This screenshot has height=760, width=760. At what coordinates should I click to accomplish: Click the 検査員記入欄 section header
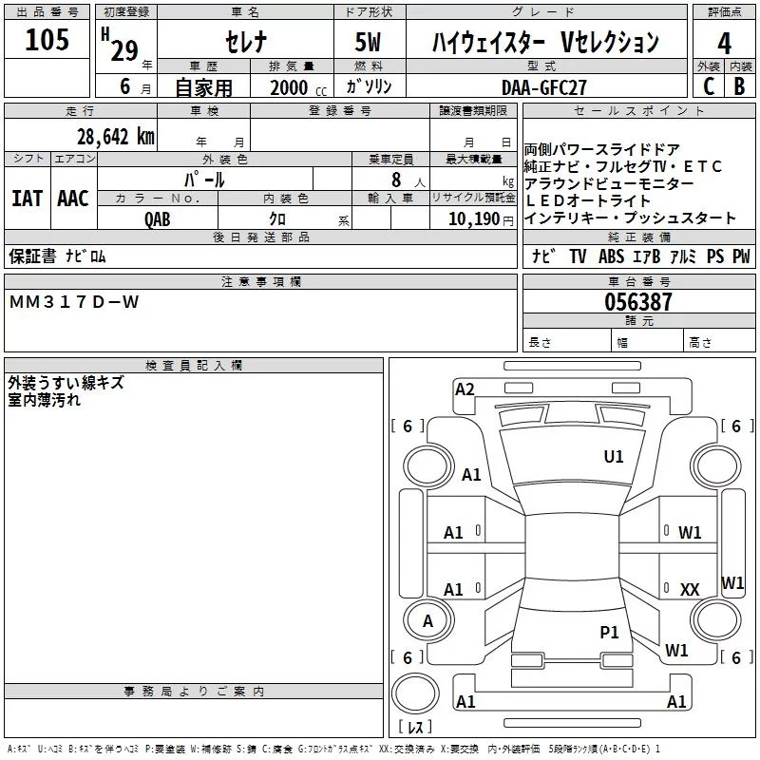(194, 366)
